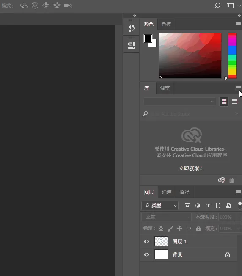
Task: Pick a color in the red color field
Action: tap(190, 55)
